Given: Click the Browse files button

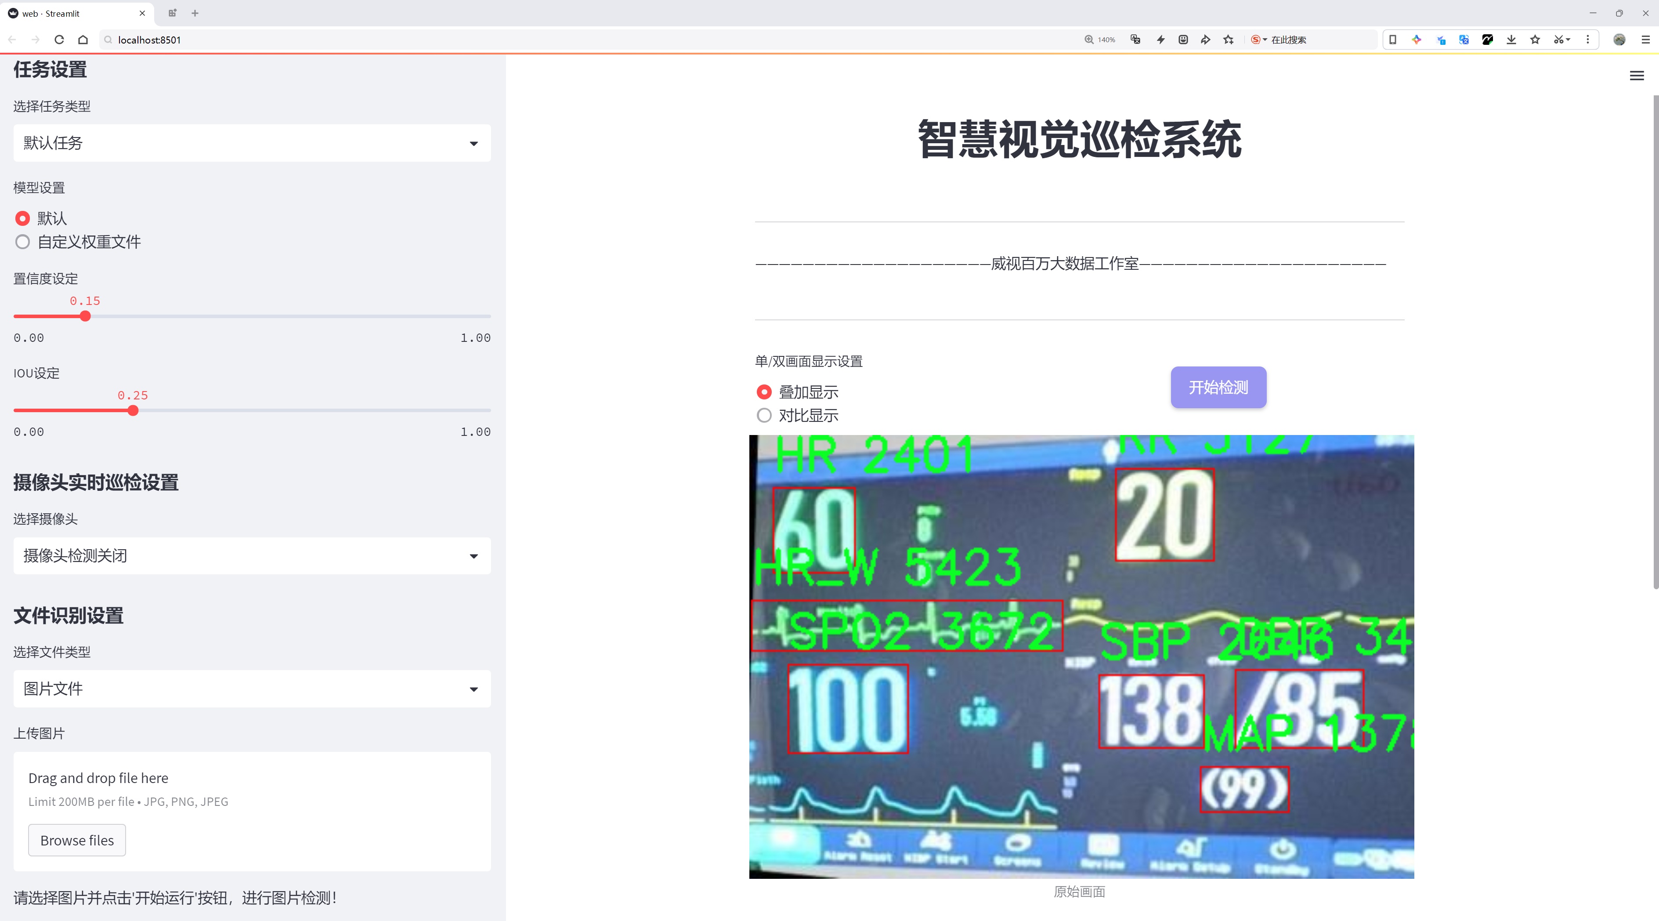Looking at the screenshot, I should click(76, 841).
